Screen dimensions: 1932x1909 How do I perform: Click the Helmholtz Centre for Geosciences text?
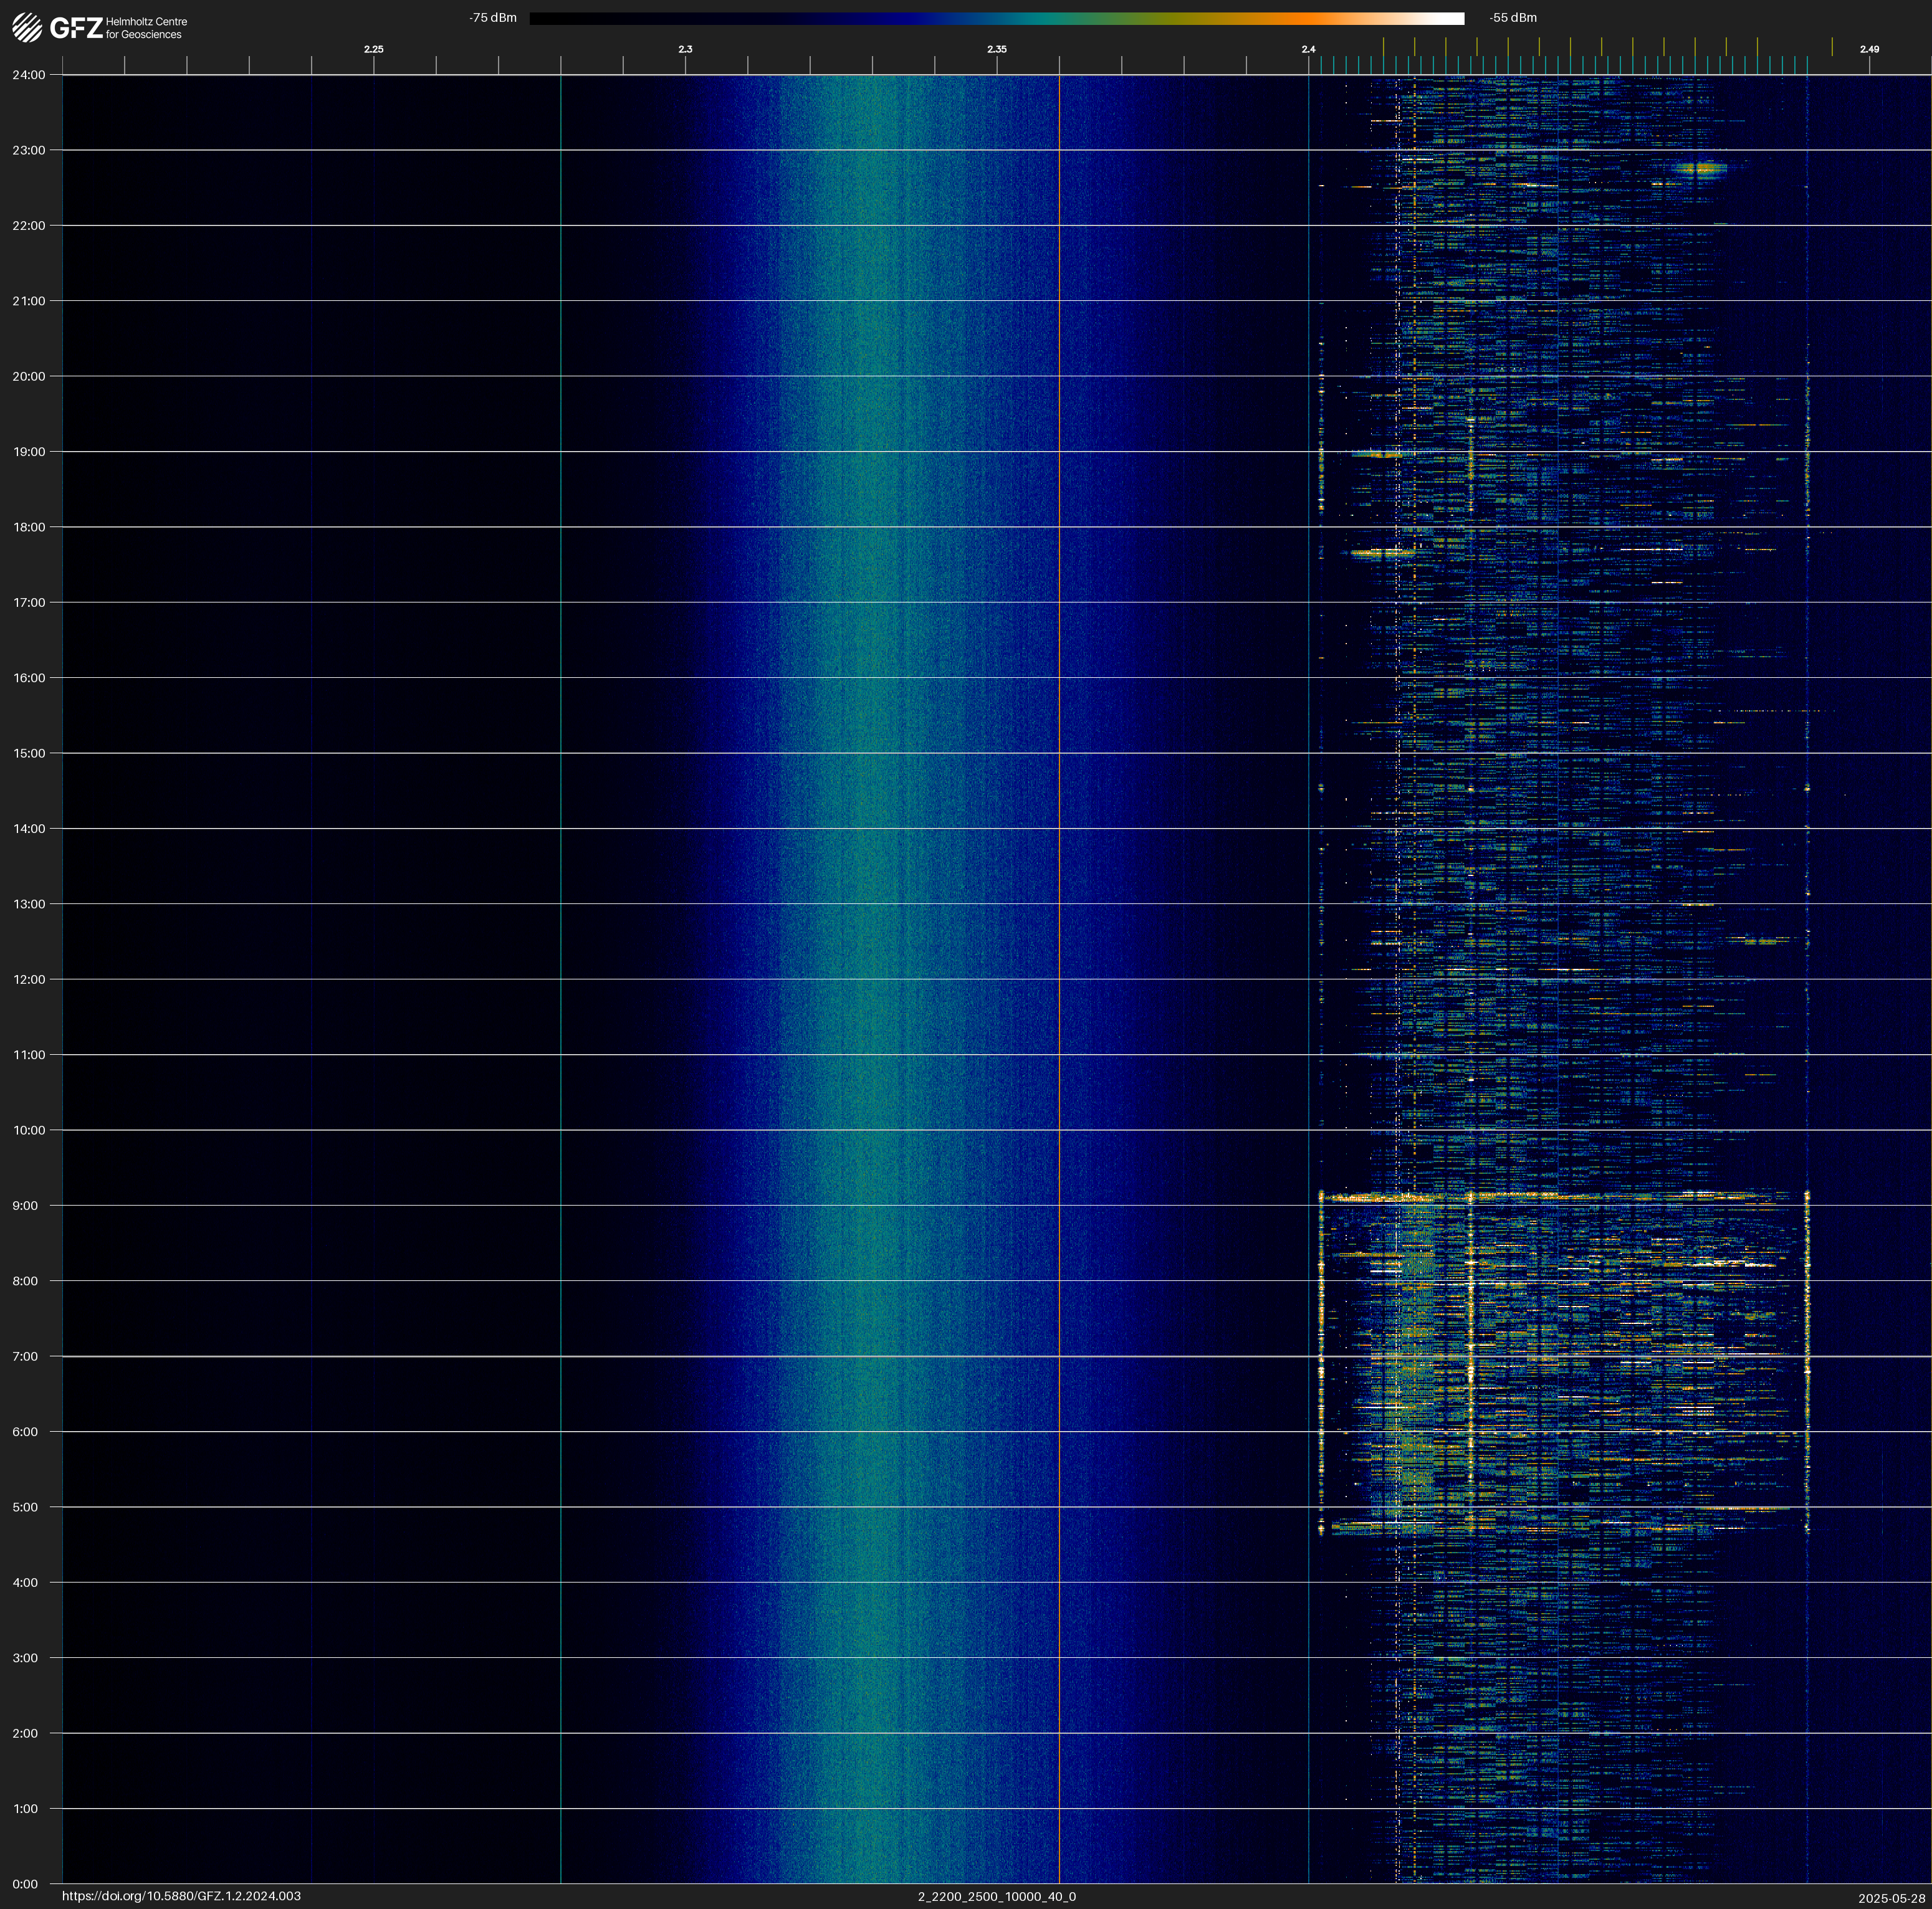[x=146, y=28]
